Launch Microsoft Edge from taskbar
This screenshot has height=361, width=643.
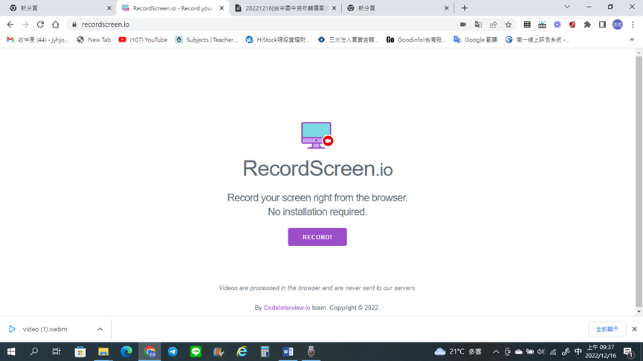pos(126,351)
